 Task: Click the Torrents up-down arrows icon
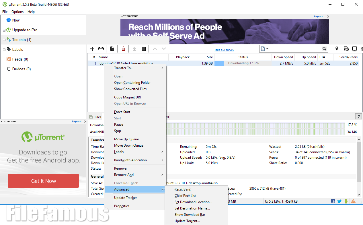point(9,40)
